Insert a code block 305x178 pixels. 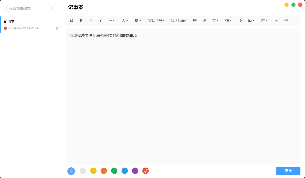276,21
